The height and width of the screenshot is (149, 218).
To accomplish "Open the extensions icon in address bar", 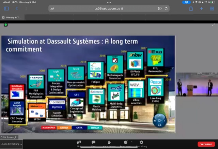I will pyautogui.click(x=160, y=9).
